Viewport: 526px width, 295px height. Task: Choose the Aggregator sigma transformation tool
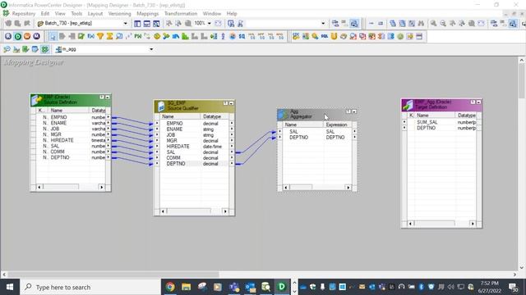109,36
